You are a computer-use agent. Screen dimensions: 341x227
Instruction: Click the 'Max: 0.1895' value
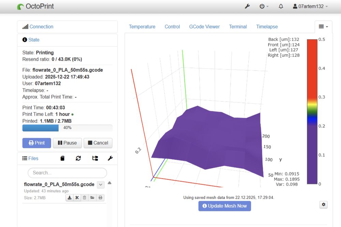pos(287,179)
